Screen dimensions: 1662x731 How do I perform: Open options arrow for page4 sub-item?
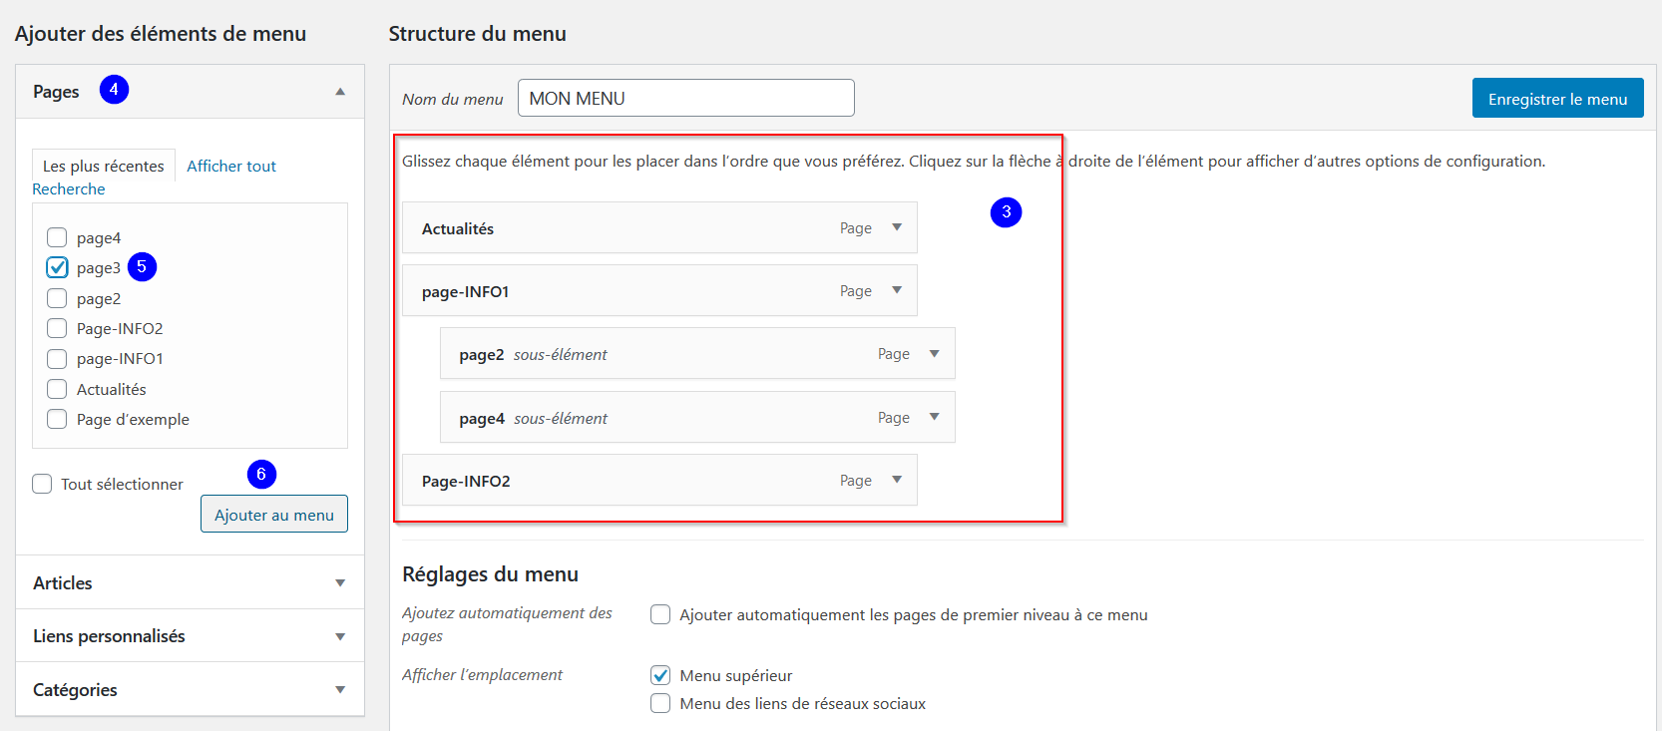(935, 417)
